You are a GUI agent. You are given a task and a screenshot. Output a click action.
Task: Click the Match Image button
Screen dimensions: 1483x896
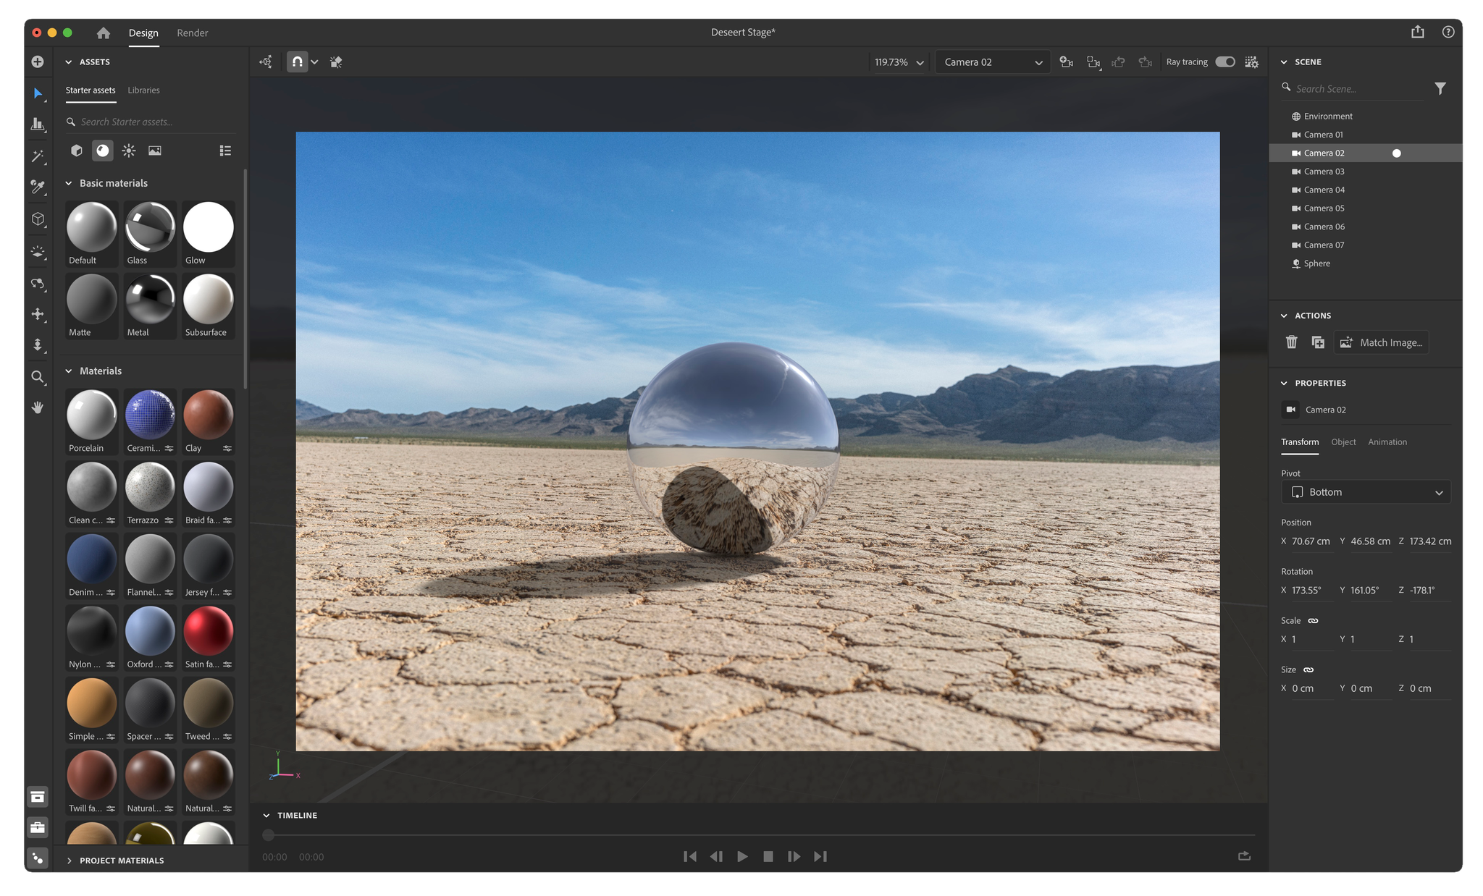coord(1381,342)
